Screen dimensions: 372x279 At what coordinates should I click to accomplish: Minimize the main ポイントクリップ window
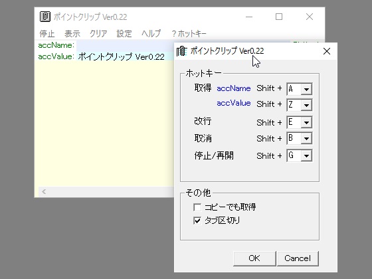pyautogui.click(x=249, y=17)
